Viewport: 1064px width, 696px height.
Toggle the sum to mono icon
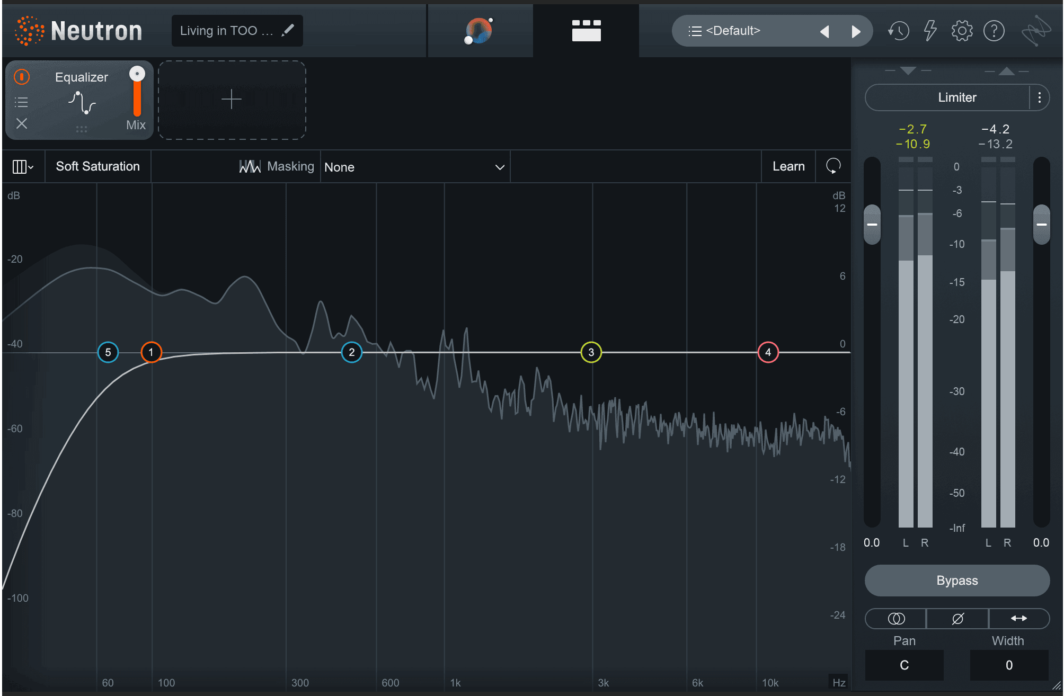click(x=896, y=619)
